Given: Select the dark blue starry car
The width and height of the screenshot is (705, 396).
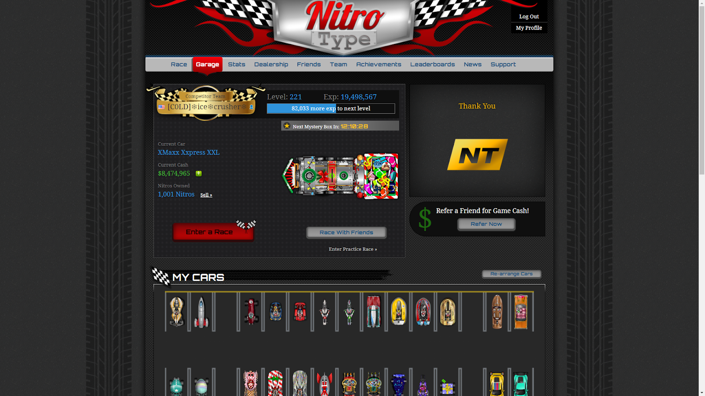Looking at the screenshot, I should [398, 385].
